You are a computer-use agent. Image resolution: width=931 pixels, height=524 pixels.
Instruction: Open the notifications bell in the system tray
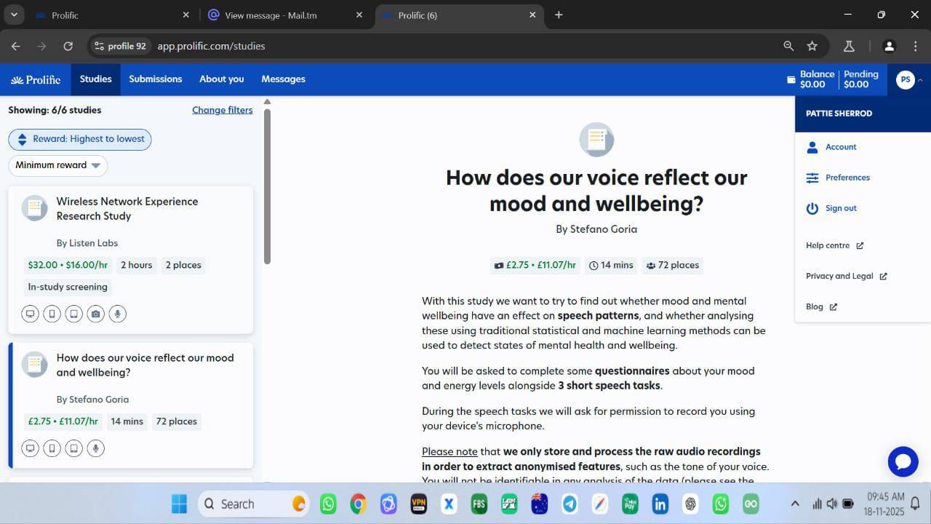[915, 504]
